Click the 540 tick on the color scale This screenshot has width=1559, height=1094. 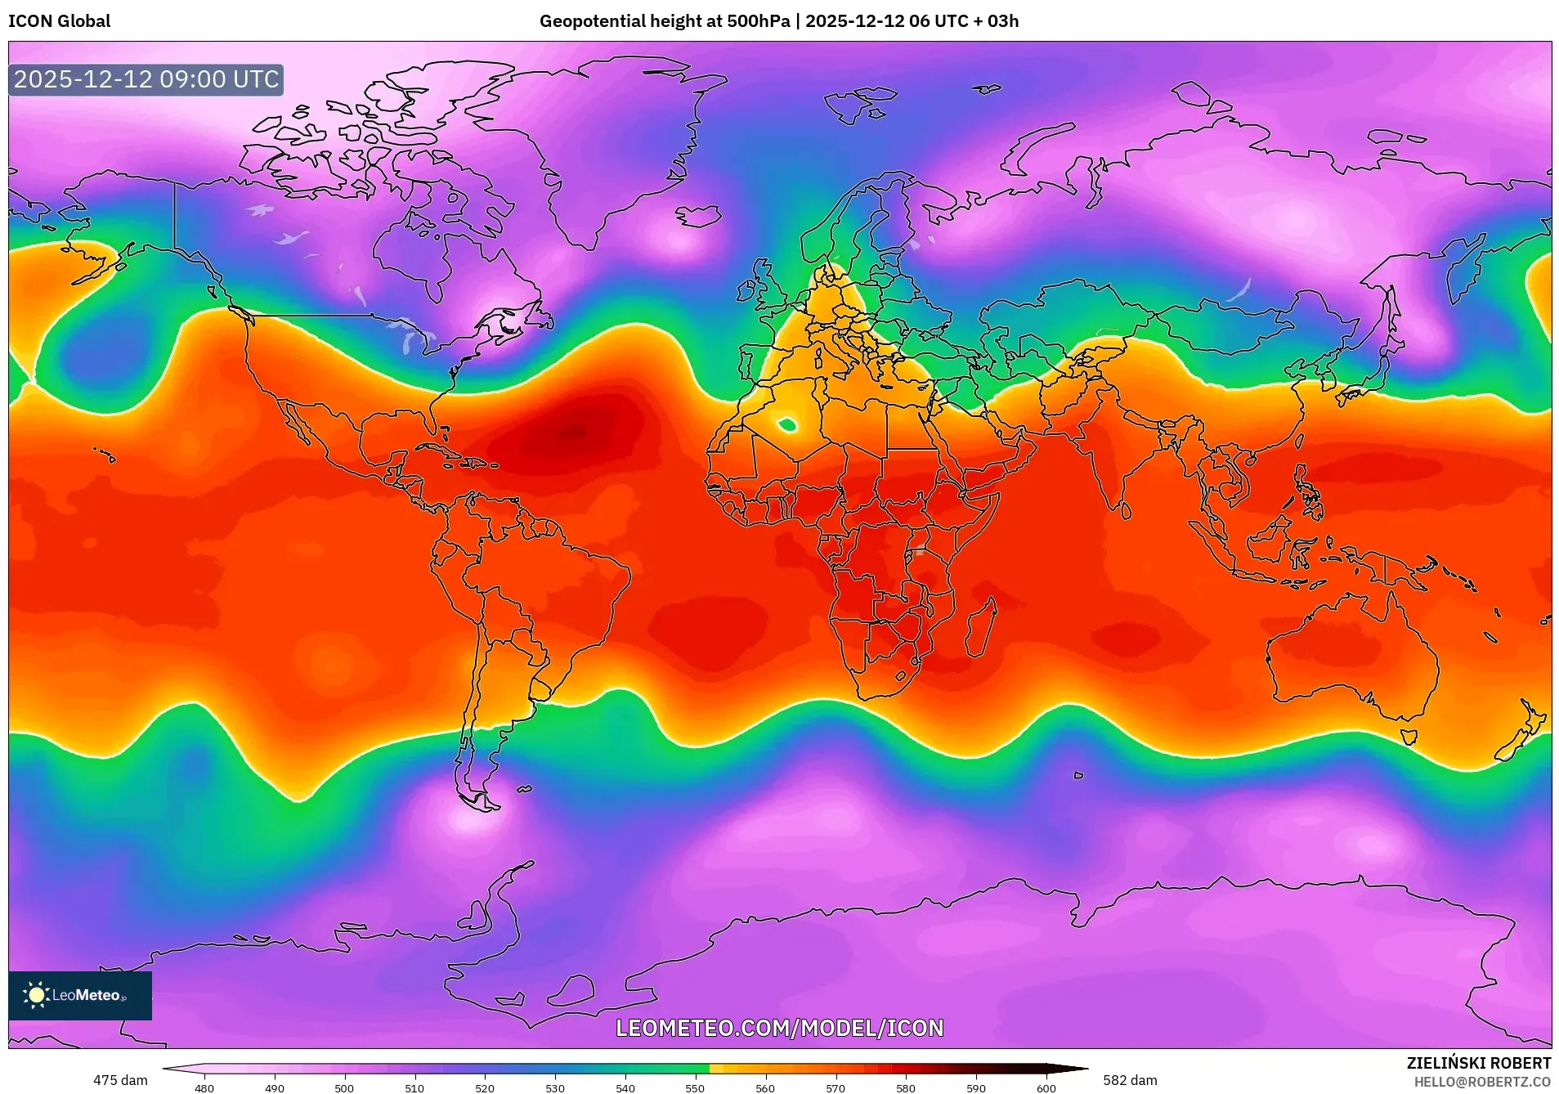coord(625,1088)
